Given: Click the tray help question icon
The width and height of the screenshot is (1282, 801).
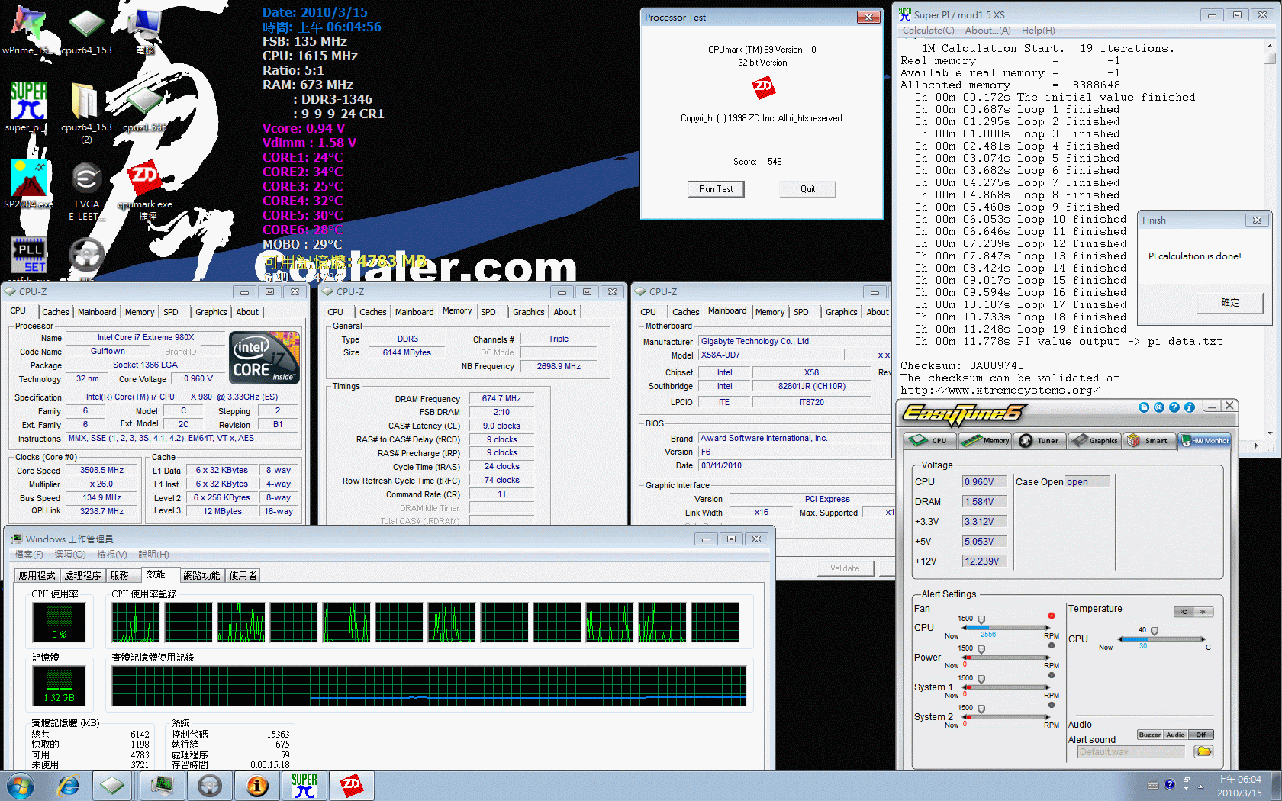Looking at the screenshot, I should tap(1170, 784).
